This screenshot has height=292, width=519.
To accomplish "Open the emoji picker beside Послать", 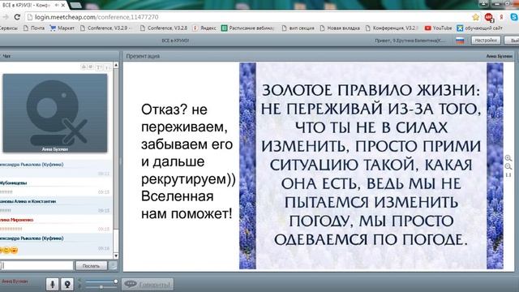I will point(114,266).
